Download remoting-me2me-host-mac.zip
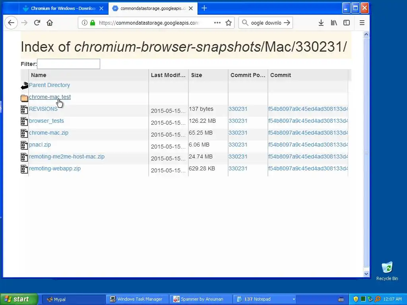The height and width of the screenshot is (305, 407). click(x=67, y=156)
